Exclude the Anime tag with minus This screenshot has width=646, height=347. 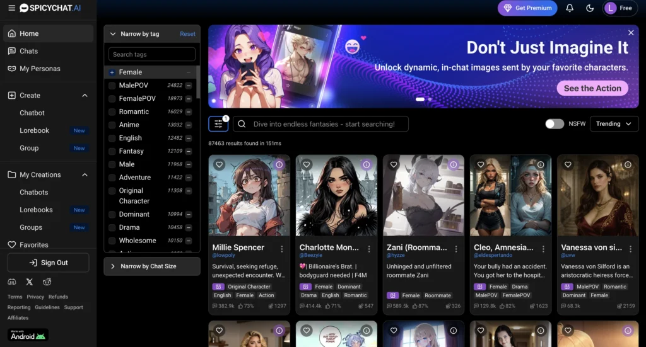tap(188, 125)
